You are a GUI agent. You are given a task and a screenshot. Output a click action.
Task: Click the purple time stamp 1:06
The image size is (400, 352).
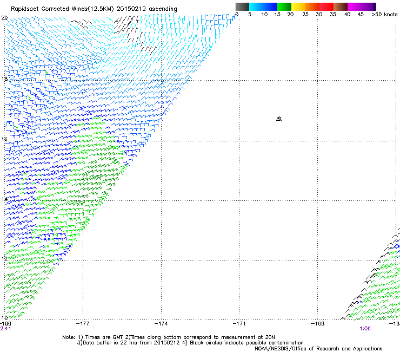(x=365, y=329)
